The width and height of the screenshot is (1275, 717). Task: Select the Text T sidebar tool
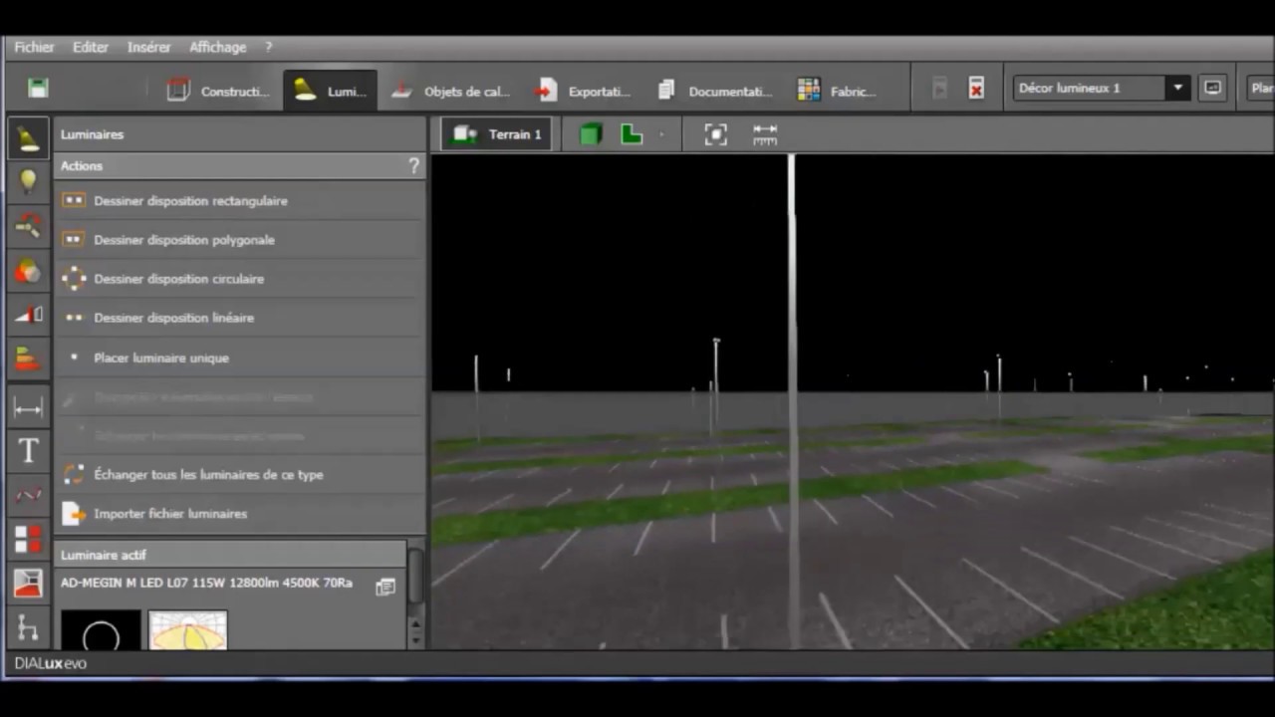[x=28, y=451]
